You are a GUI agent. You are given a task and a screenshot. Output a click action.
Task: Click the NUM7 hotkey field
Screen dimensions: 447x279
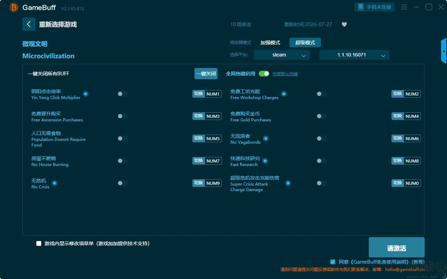pyautogui.click(x=213, y=161)
